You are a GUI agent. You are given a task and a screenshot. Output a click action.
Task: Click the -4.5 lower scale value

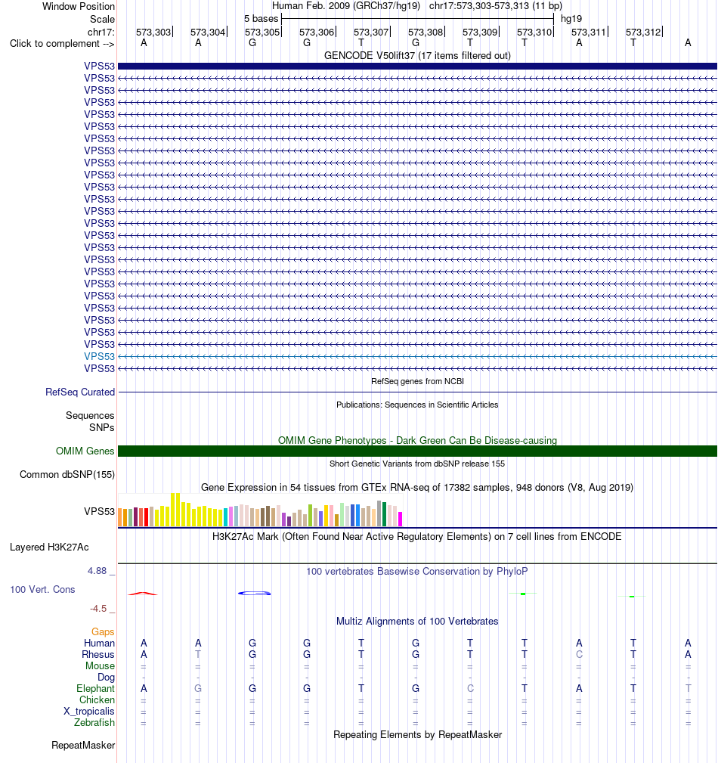(98, 609)
